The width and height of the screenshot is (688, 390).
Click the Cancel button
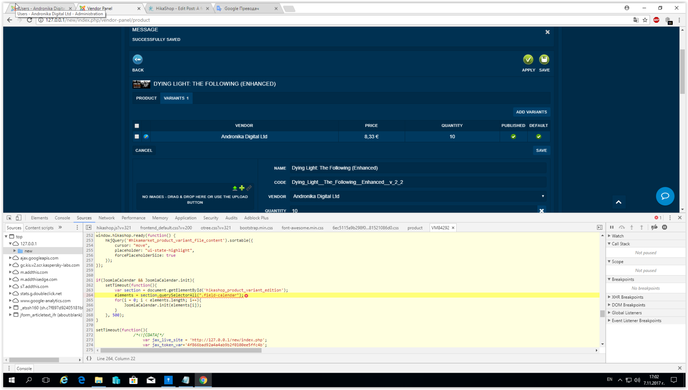(144, 151)
